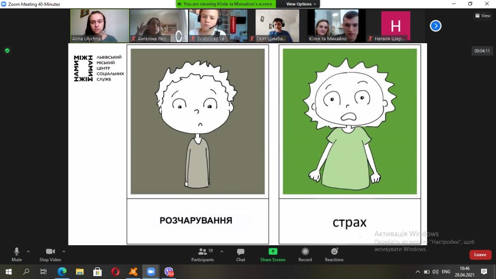Start recording with Record button

pyautogui.click(x=305, y=255)
